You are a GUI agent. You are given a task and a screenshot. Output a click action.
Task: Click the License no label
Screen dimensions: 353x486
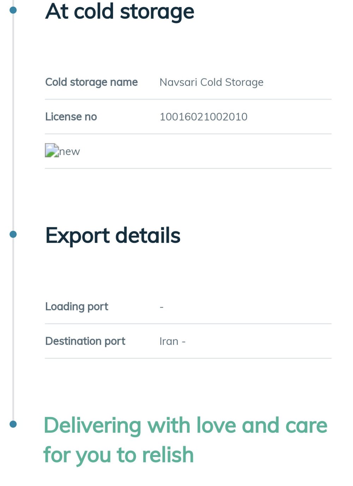(71, 117)
